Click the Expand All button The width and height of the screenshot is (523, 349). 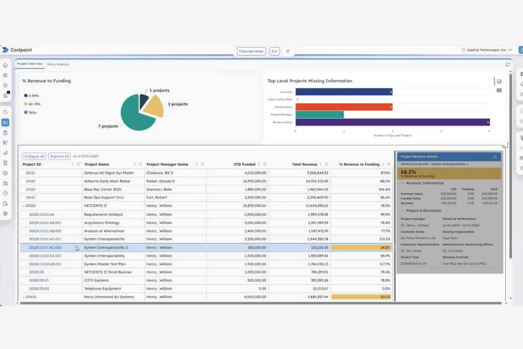59,156
